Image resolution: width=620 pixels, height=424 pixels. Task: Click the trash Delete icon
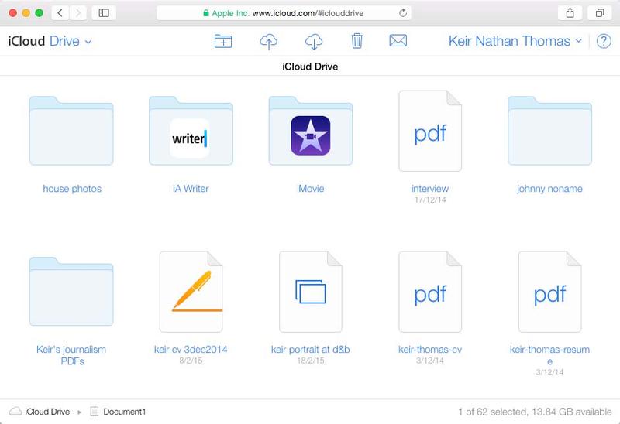coord(356,41)
